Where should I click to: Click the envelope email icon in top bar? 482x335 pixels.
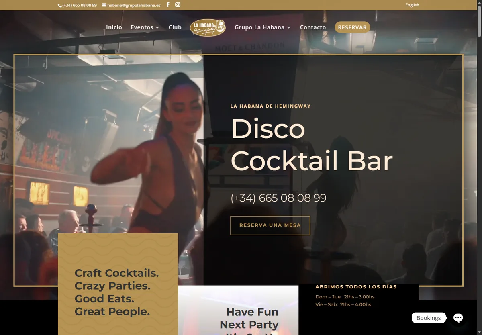(104, 5)
